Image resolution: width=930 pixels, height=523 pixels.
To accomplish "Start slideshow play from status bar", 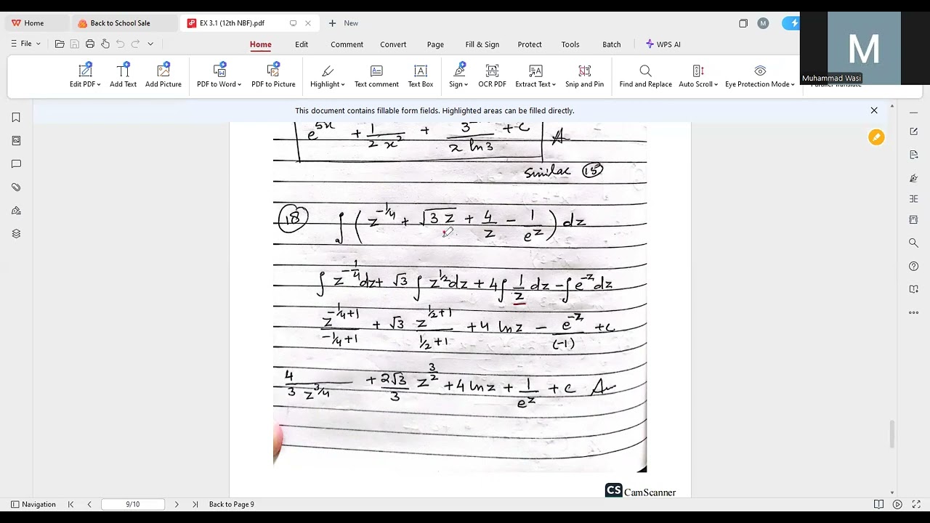I will click(x=897, y=504).
